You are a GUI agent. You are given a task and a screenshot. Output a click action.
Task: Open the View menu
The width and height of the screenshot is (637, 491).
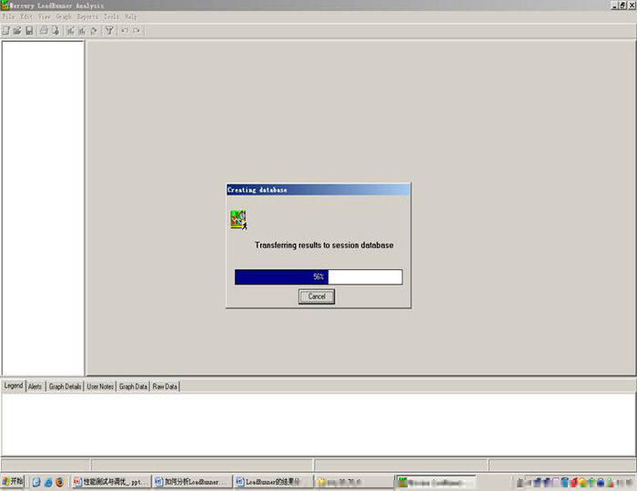(x=45, y=16)
